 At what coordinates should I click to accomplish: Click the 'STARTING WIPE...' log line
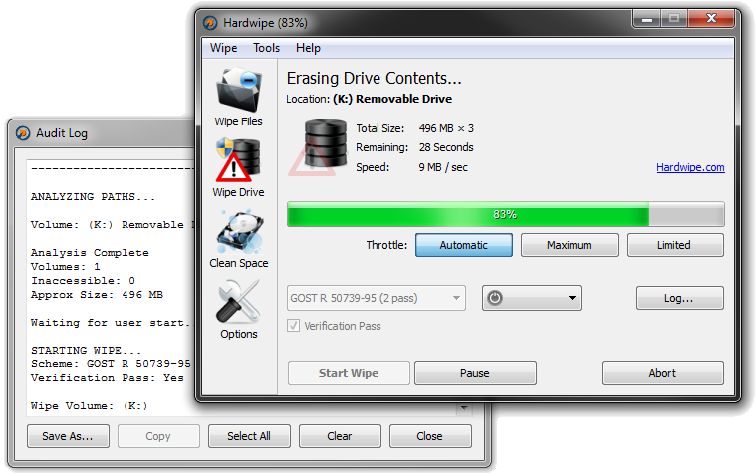[x=87, y=351]
